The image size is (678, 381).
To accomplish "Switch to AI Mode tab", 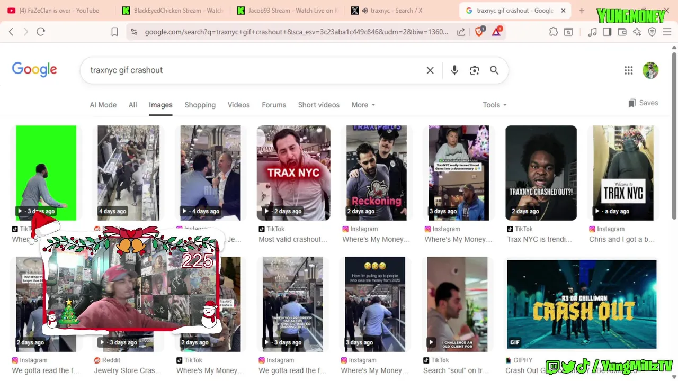I will [x=103, y=105].
